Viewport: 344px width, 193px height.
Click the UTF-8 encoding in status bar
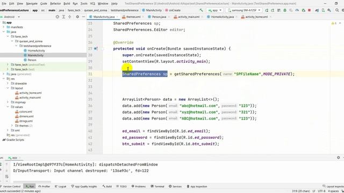(321, 191)
